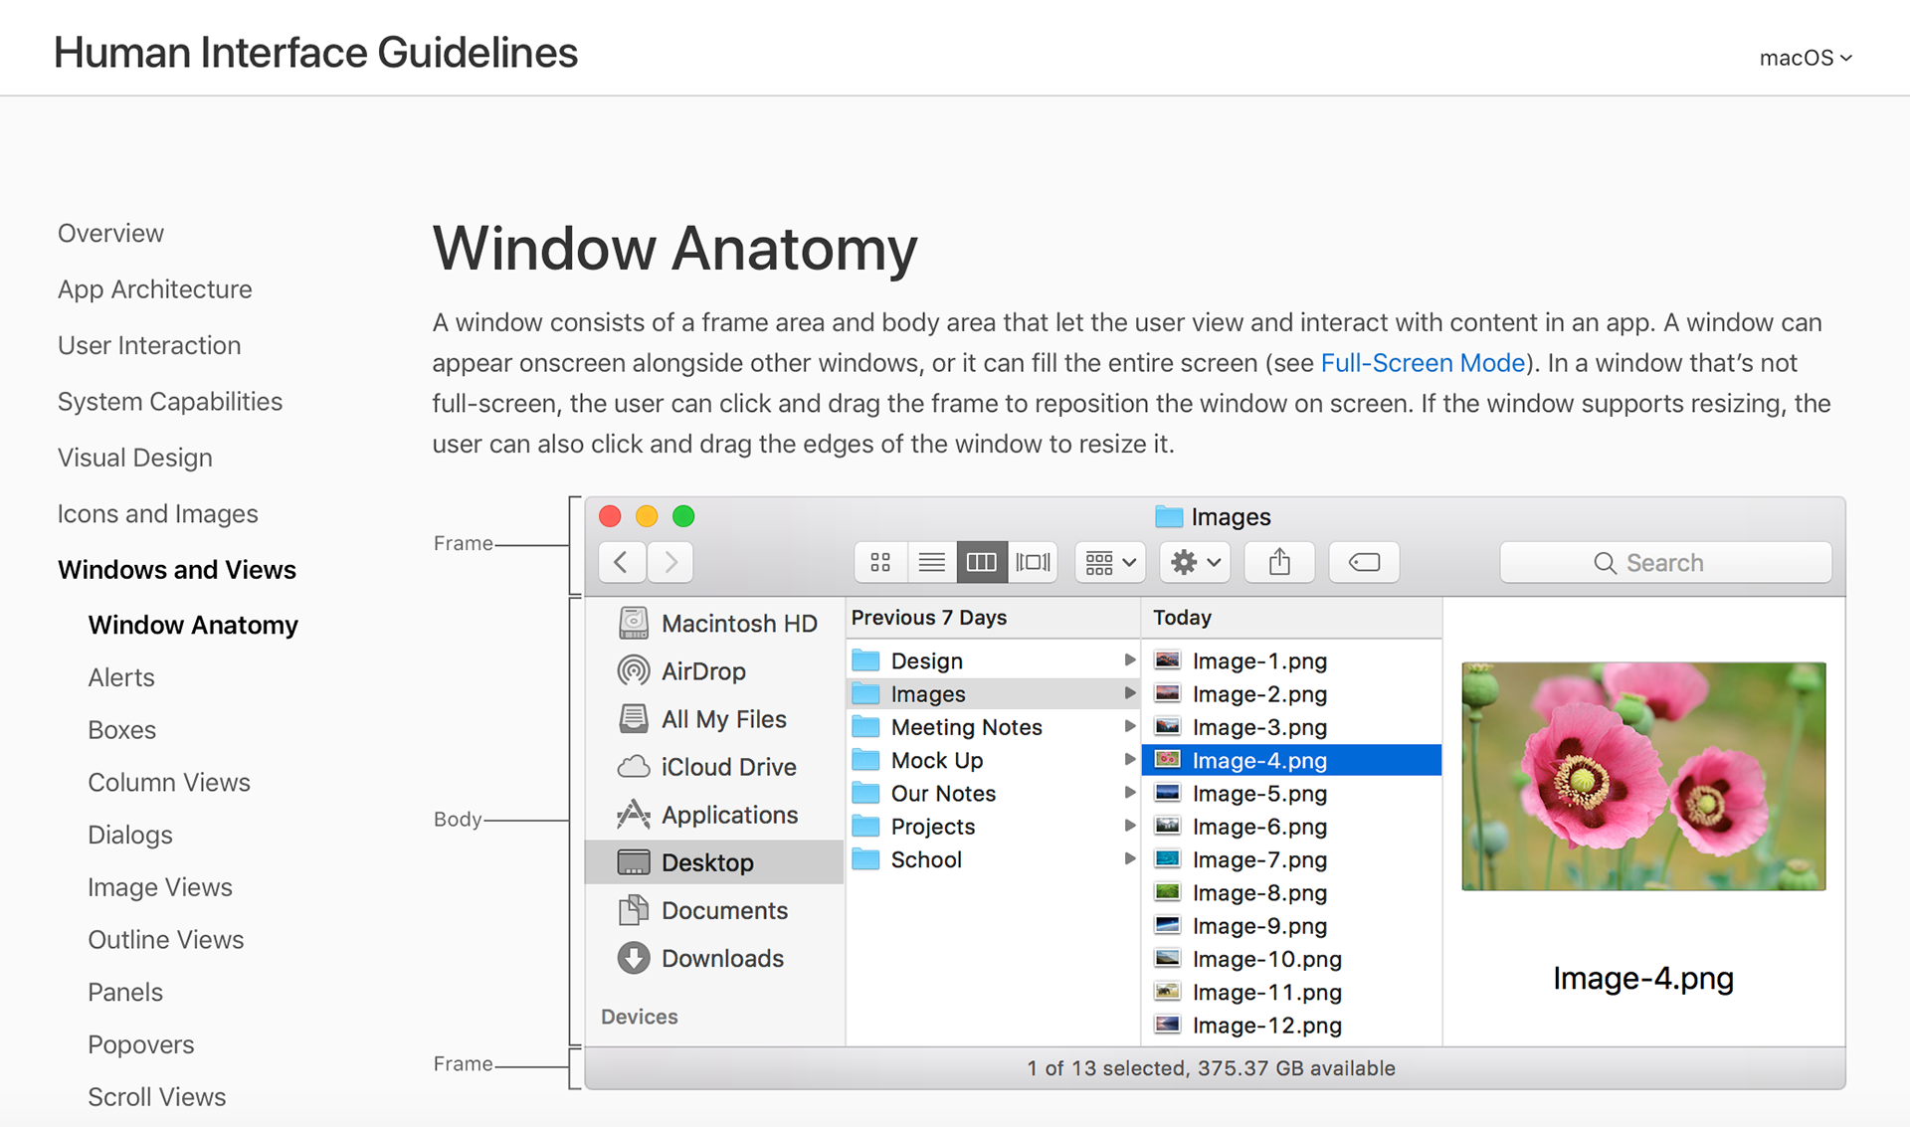Click the green zoom window button
The height and width of the screenshot is (1127, 1910).
tap(683, 516)
